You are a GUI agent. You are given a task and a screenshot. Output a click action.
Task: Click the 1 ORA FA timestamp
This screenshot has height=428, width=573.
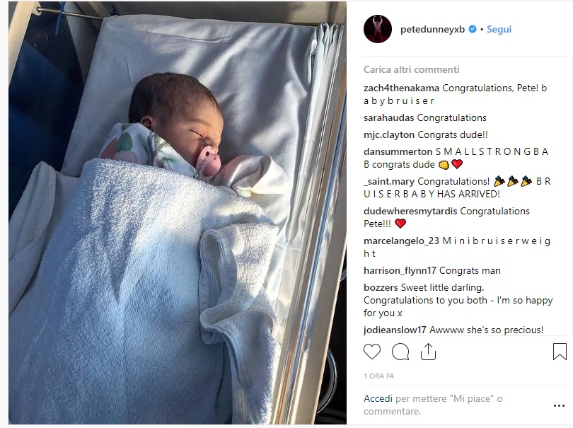point(378,376)
